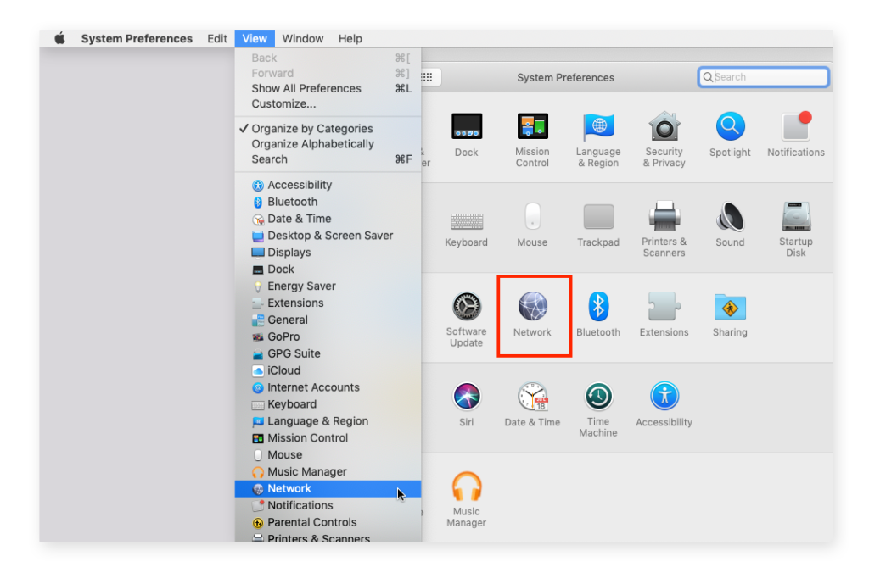869x584 pixels.
Task: Open the Mouse pane icon
Action: tap(532, 216)
